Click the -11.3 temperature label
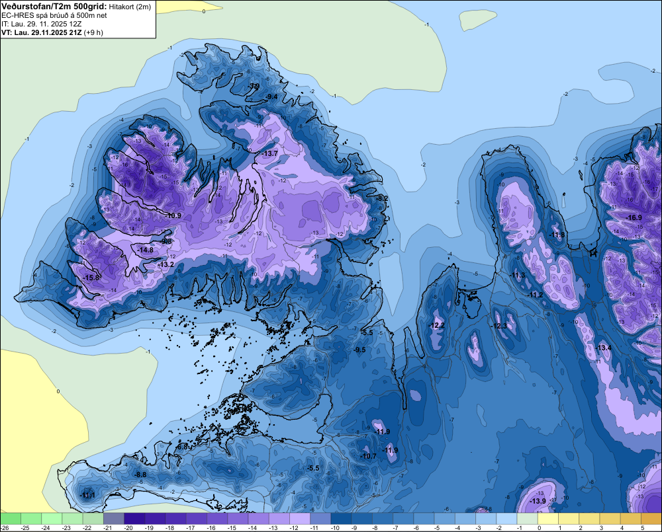This screenshot has height=532, width=662. pos(518,276)
